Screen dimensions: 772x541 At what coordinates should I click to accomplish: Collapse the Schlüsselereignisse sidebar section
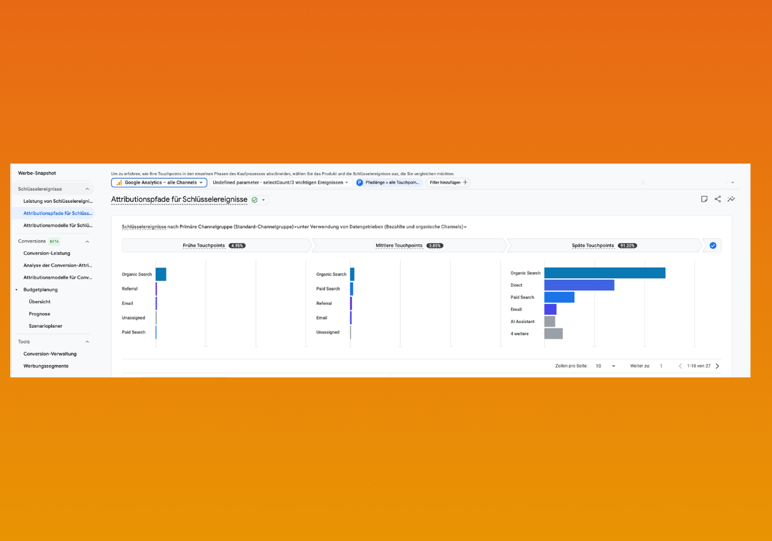click(88, 189)
